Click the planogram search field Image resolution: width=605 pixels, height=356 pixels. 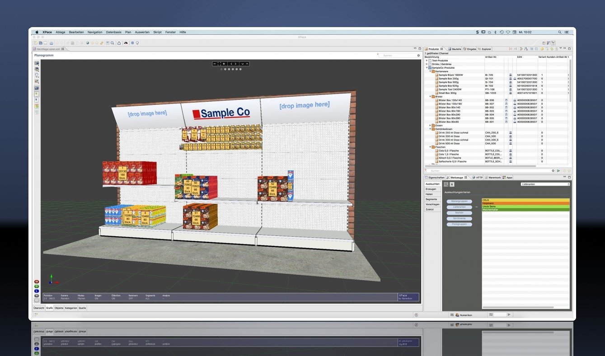399,56
